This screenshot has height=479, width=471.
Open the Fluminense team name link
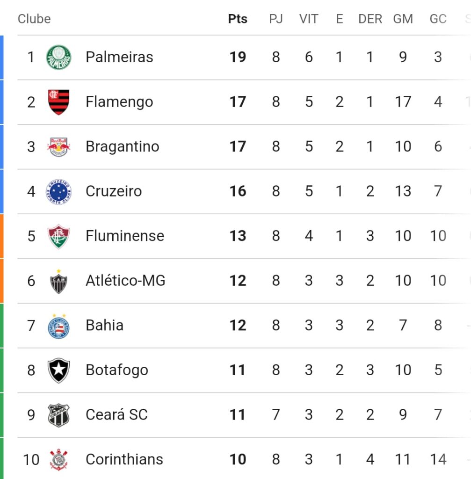coord(125,236)
